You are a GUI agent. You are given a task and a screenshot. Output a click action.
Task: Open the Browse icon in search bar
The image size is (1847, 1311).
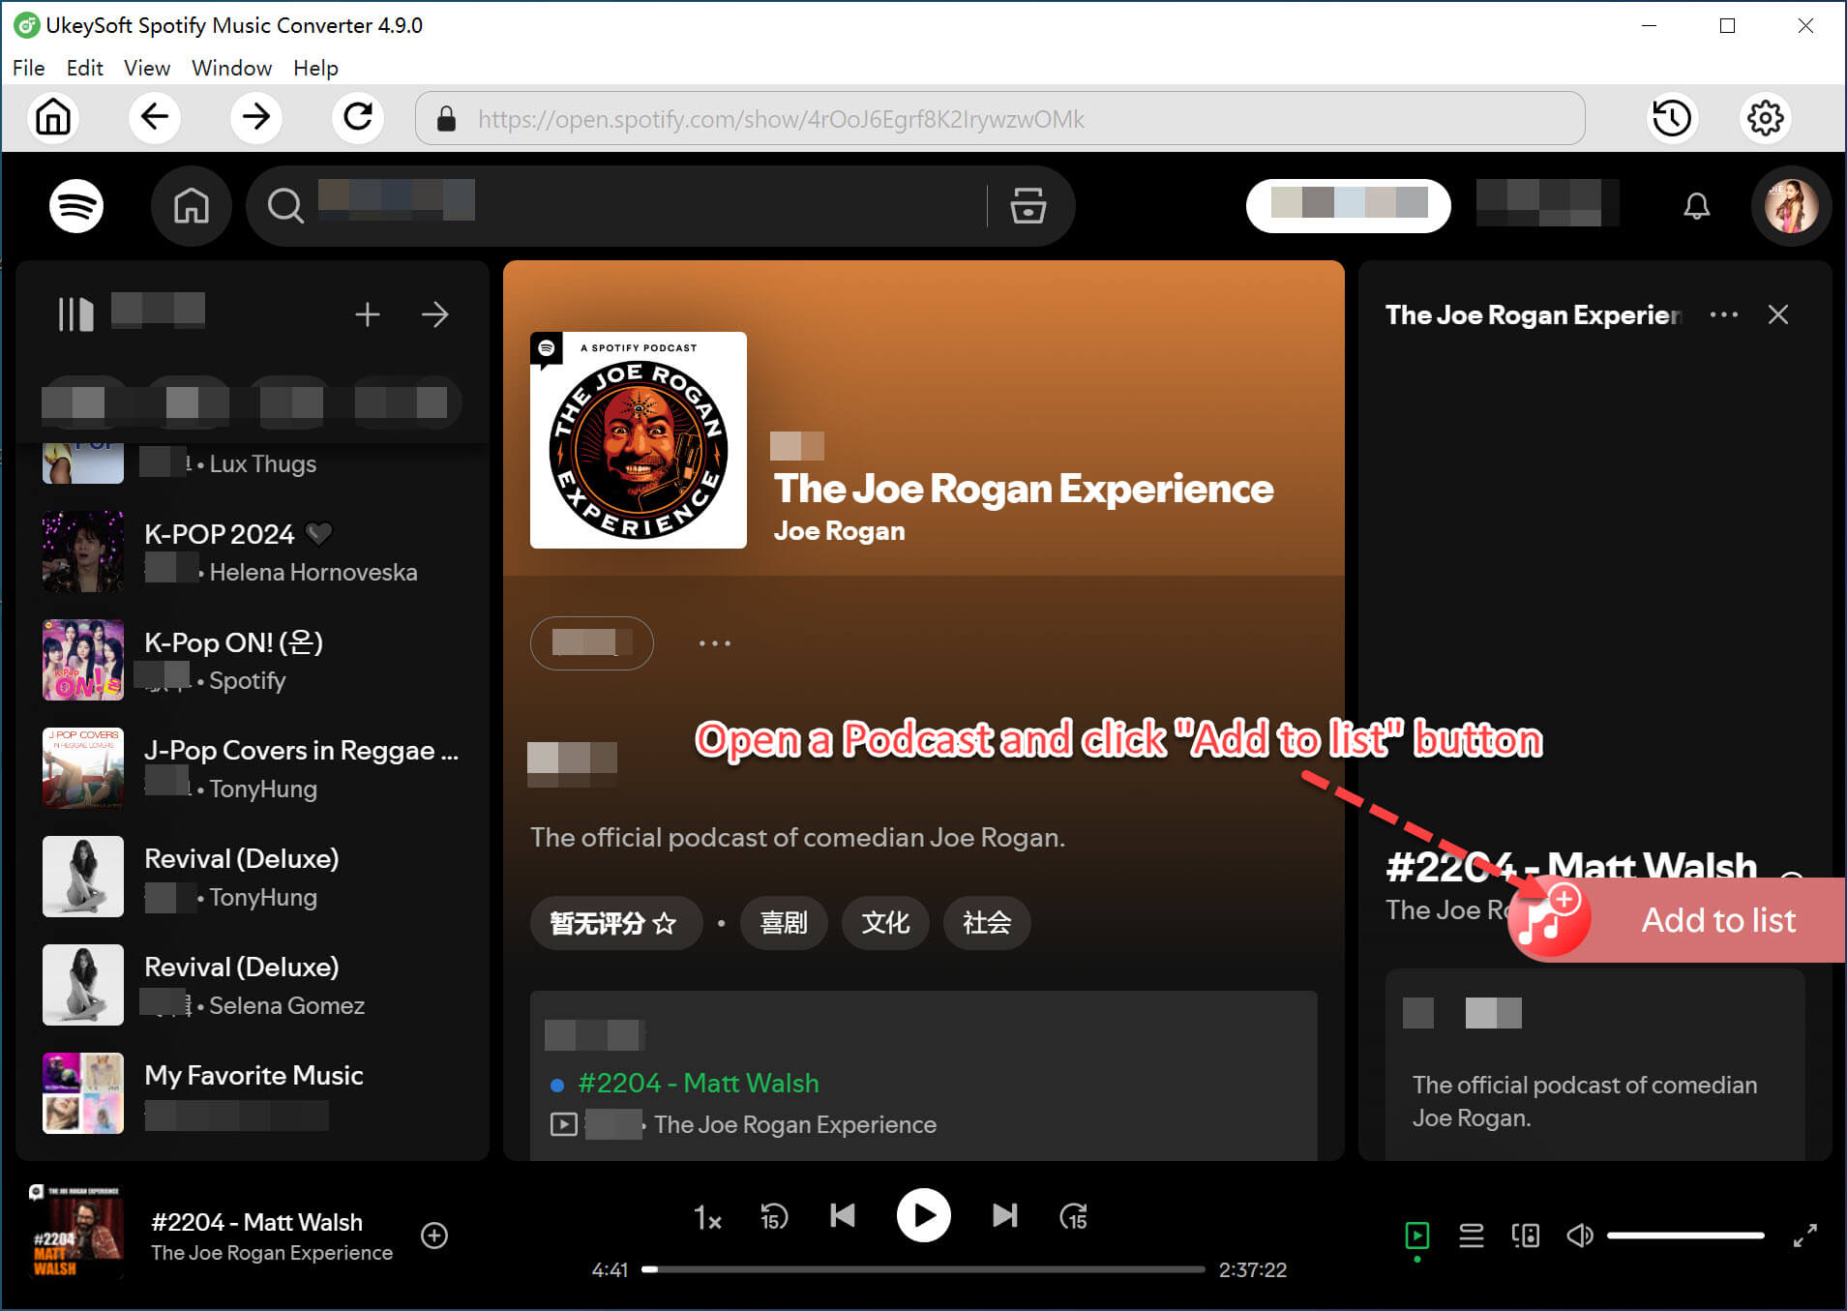(x=1028, y=206)
